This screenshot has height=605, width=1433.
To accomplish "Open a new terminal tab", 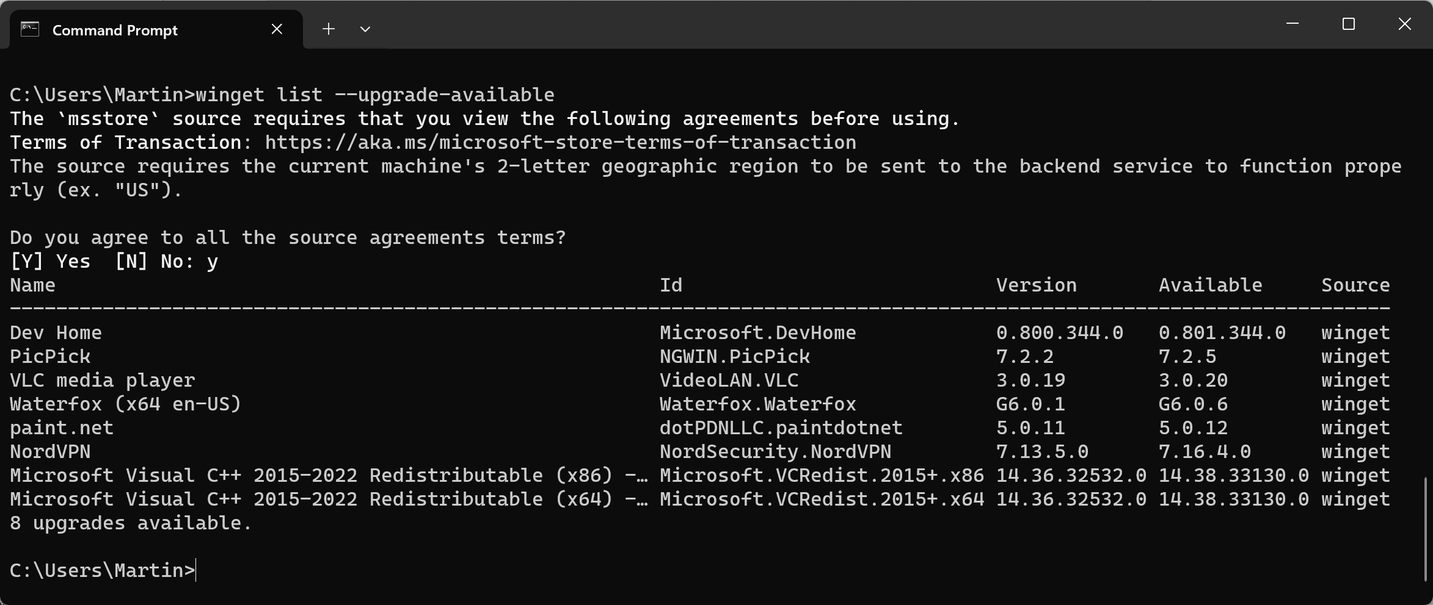I will (329, 29).
